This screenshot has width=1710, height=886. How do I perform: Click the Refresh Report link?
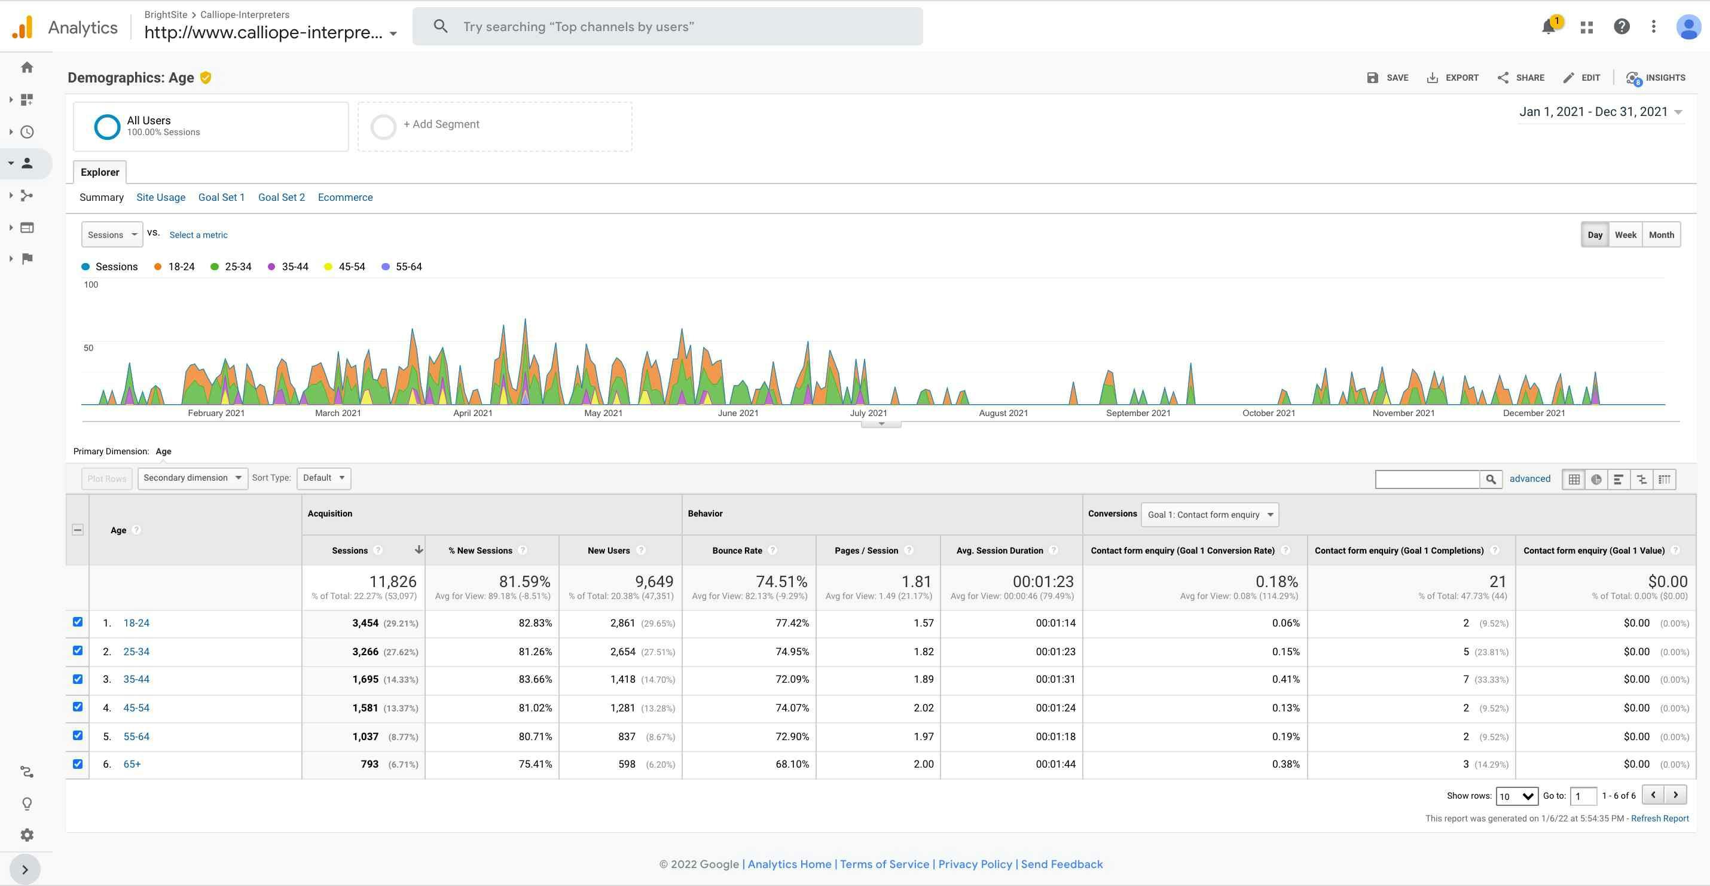(x=1660, y=818)
